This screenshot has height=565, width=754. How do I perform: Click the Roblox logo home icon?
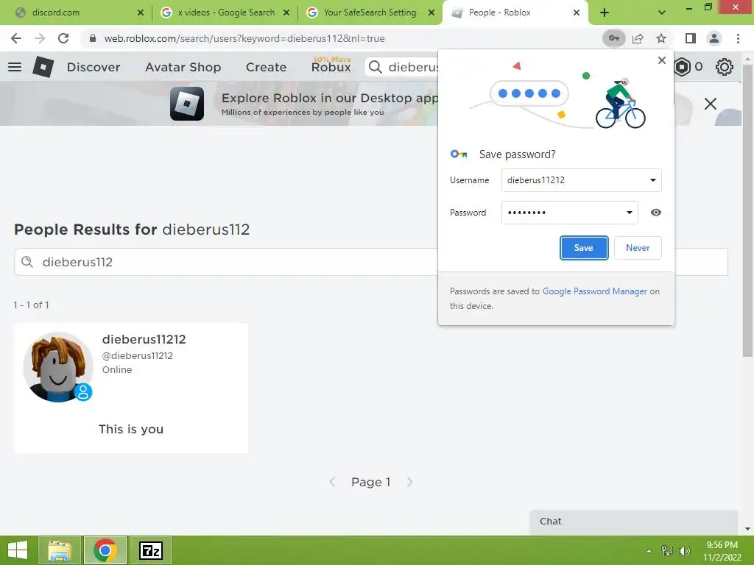[43, 67]
